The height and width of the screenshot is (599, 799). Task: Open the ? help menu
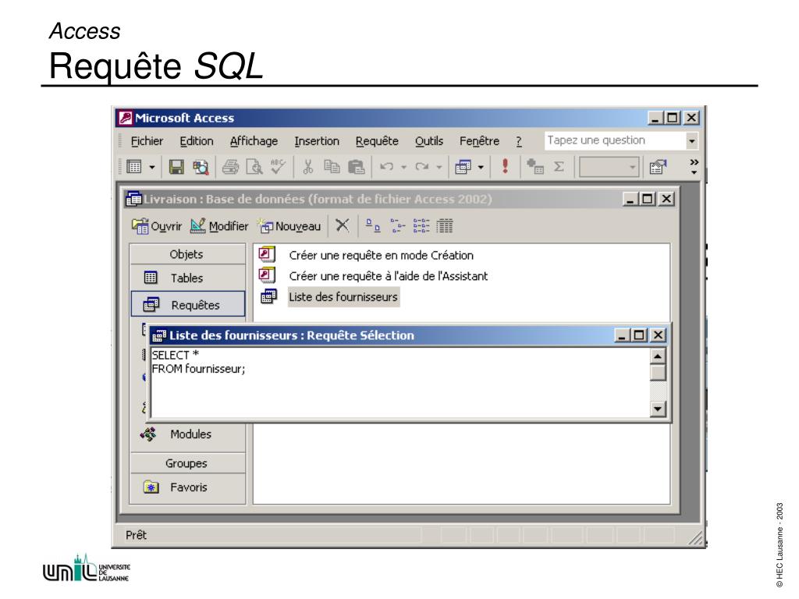point(519,141)
